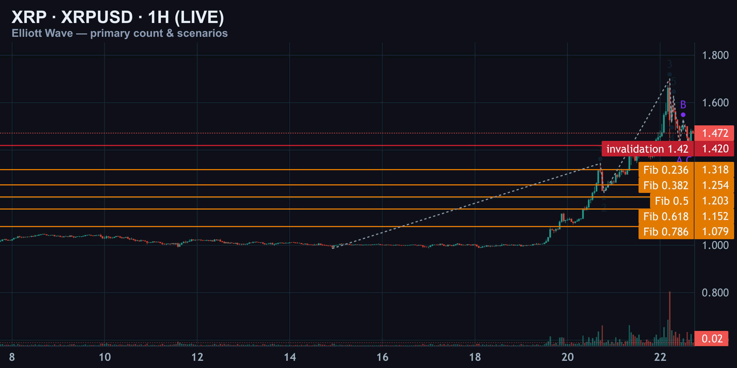737x368 pixels.
Task: Click the volume value tag 0.02
Action: click(x=711, y=338)
